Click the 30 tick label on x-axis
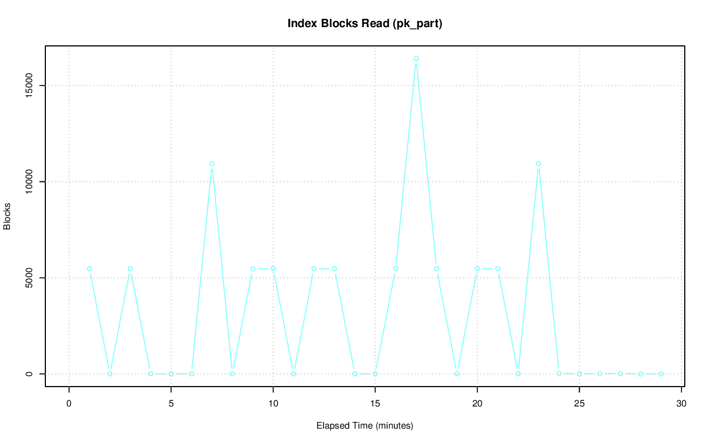The height and width of the screenshot is (443, 708). coord(681,404)
